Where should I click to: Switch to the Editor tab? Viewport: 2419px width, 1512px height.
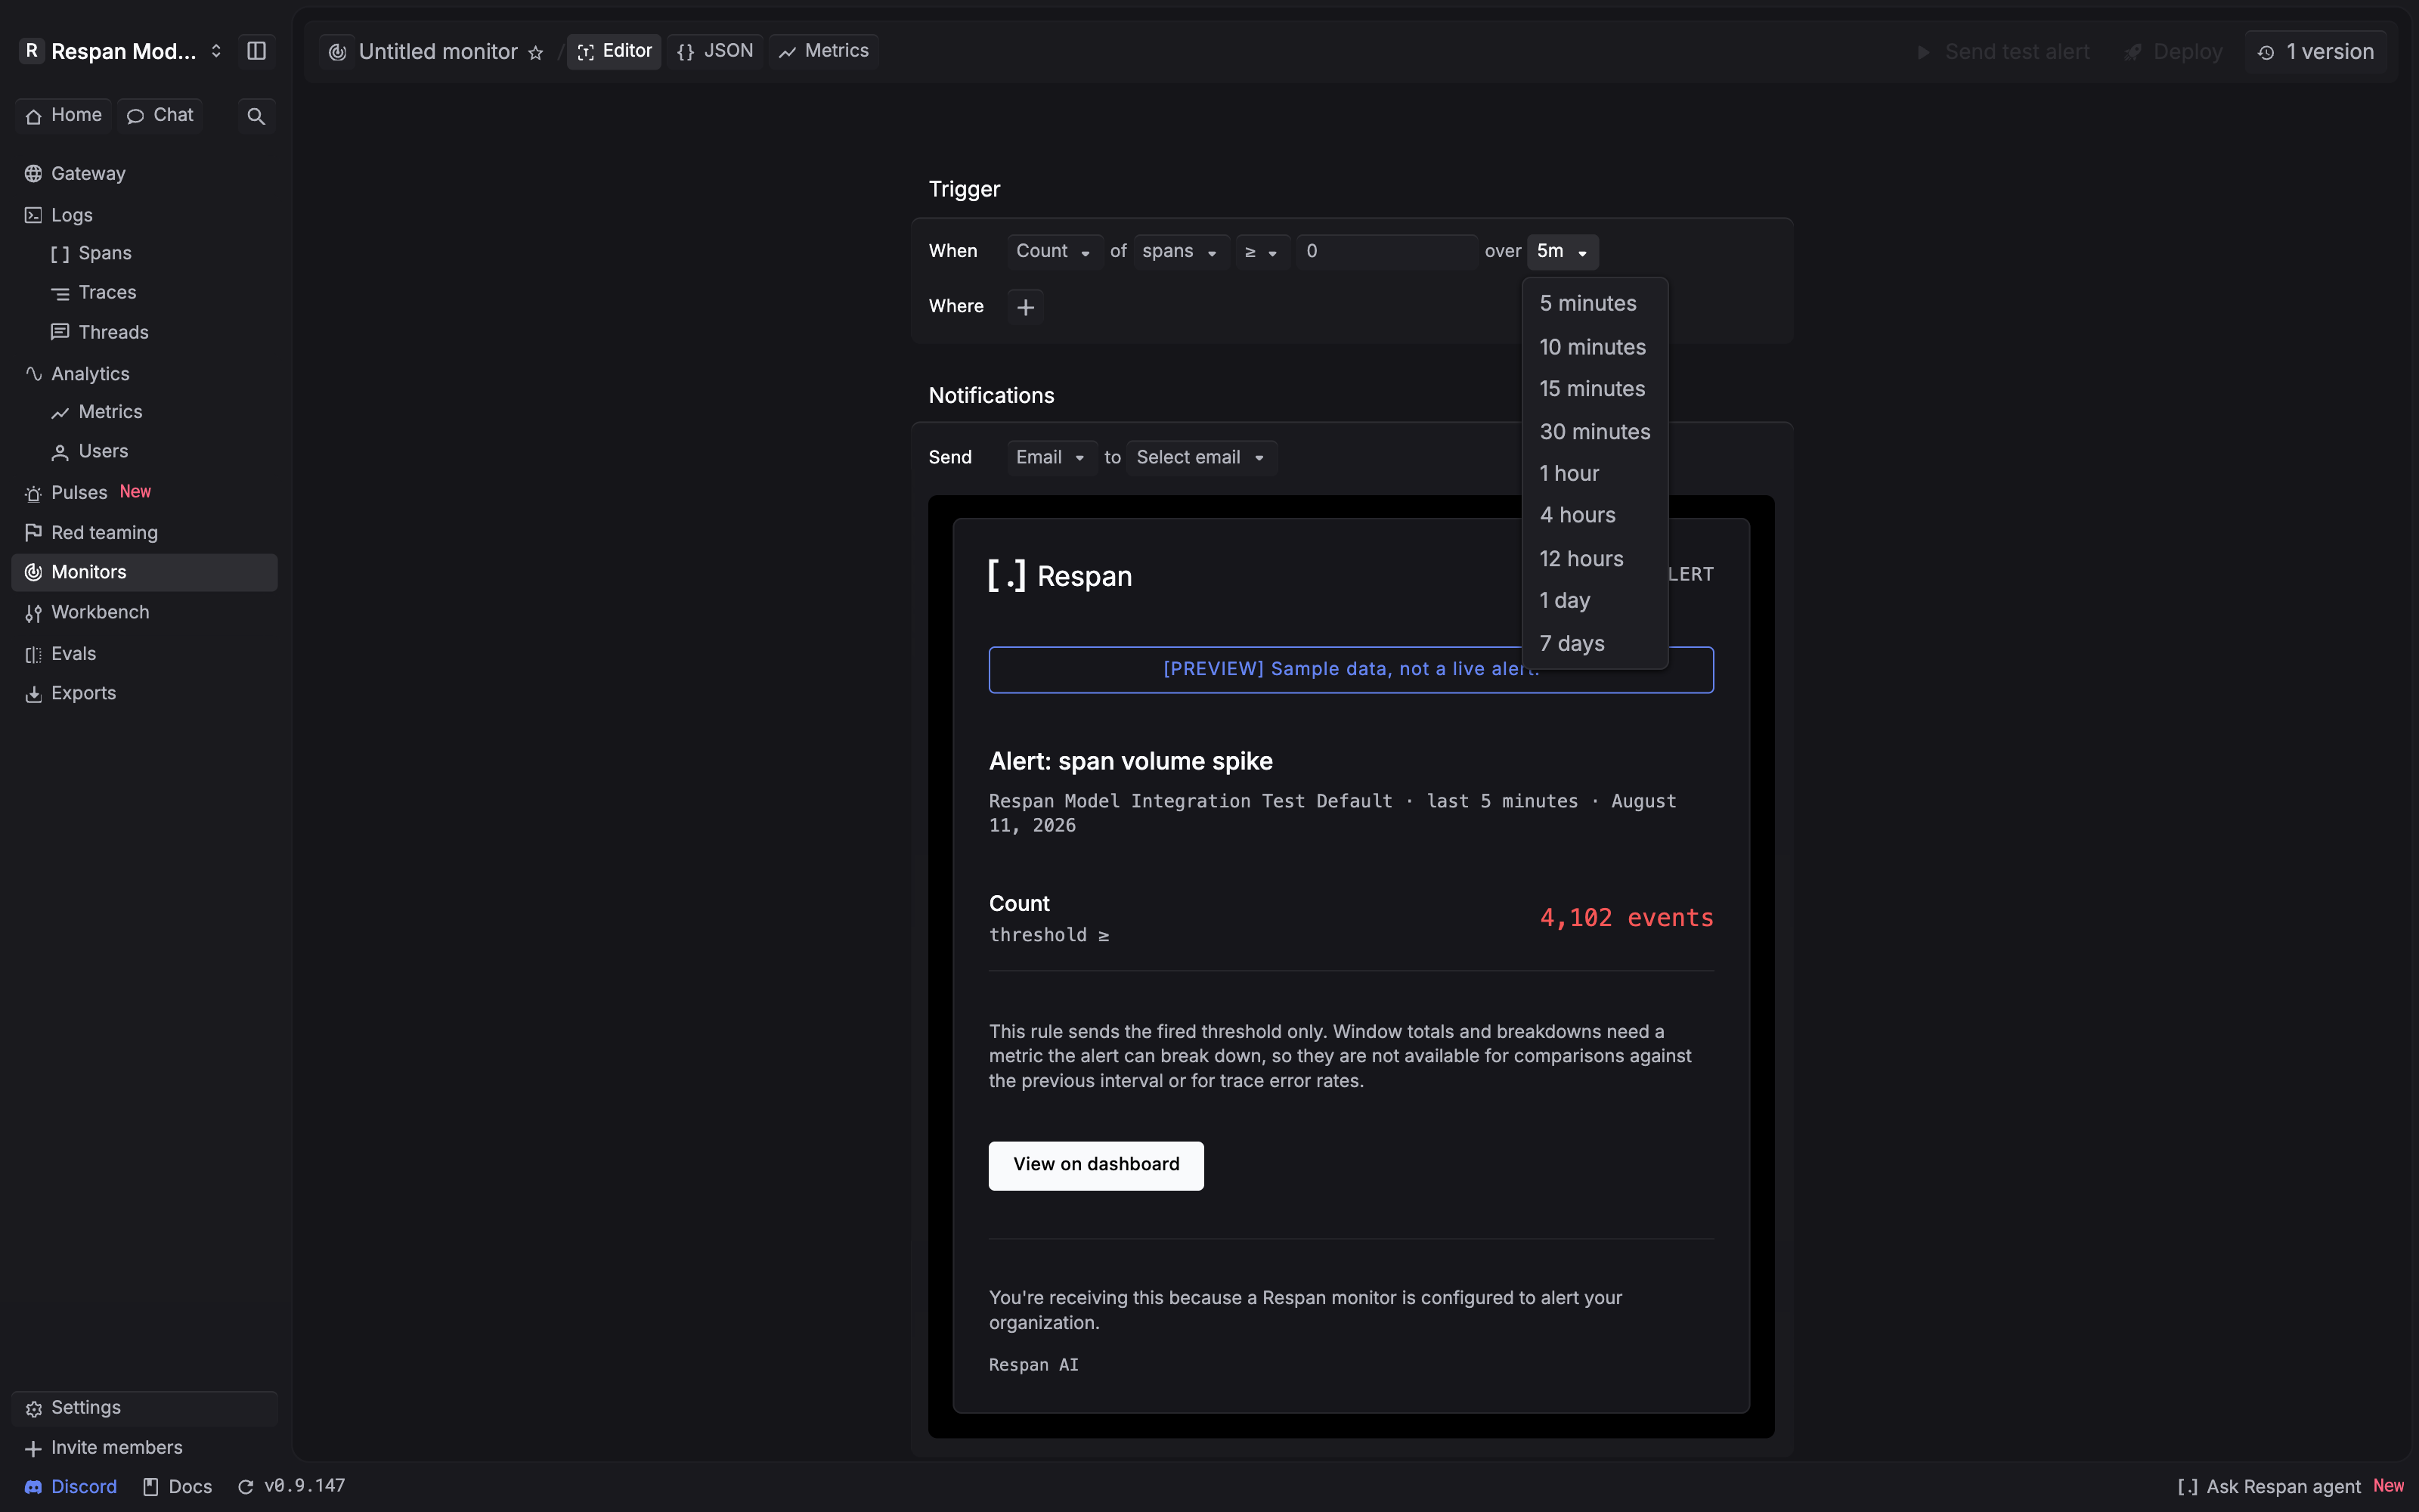614,52
